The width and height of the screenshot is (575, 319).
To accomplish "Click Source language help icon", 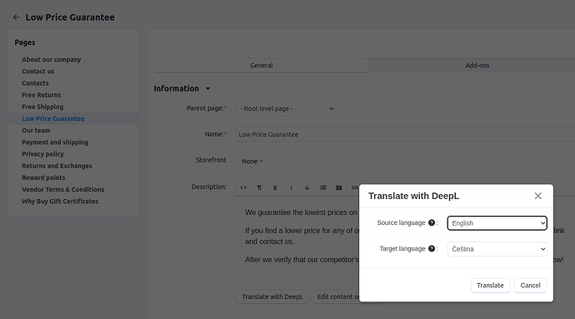I will [432, 222].
